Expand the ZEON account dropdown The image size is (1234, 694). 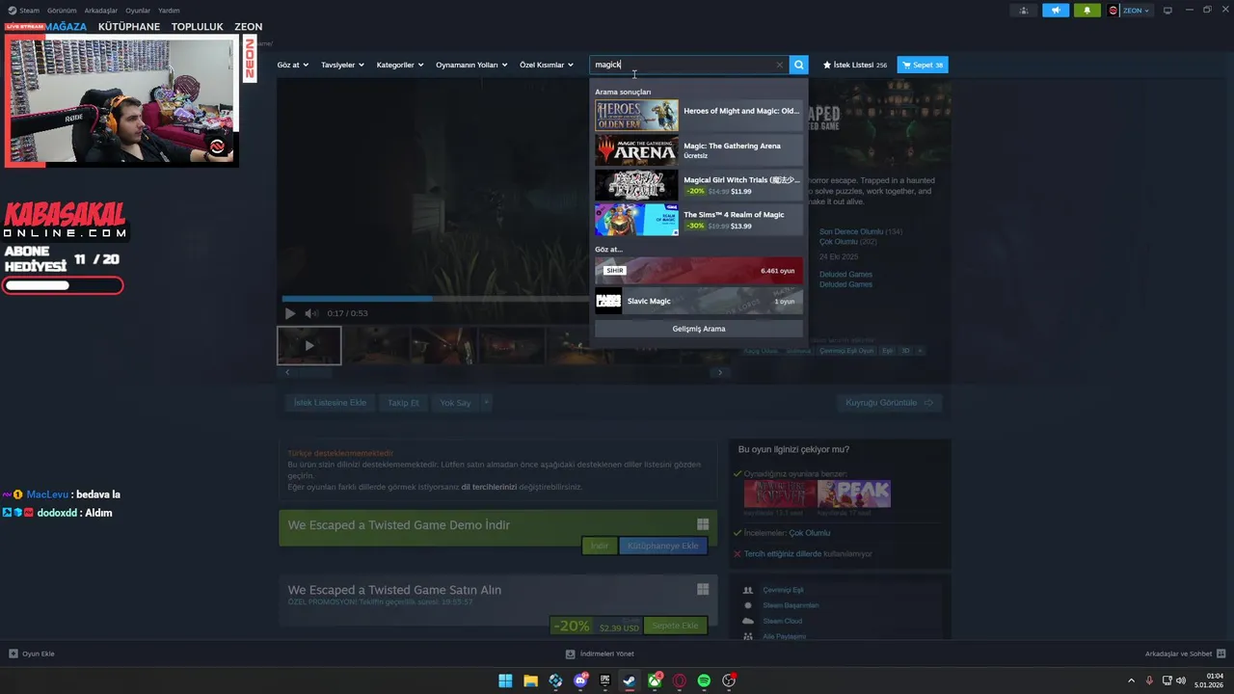[x=1129, y=11]
